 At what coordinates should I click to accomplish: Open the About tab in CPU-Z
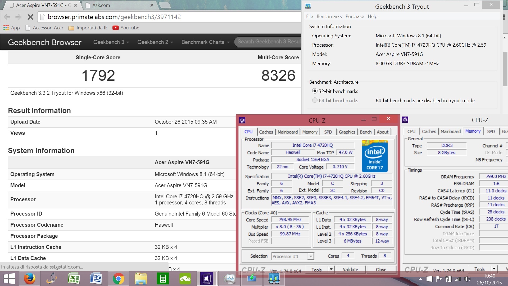pos(383,132)
